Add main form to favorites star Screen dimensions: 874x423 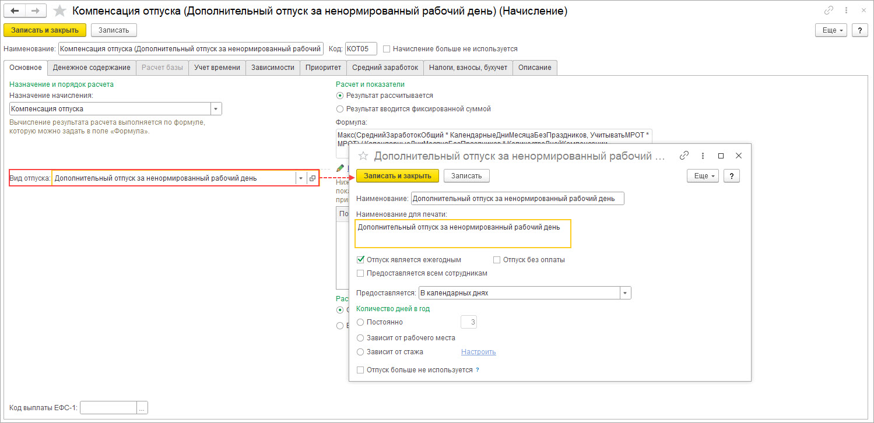[59, 11]
